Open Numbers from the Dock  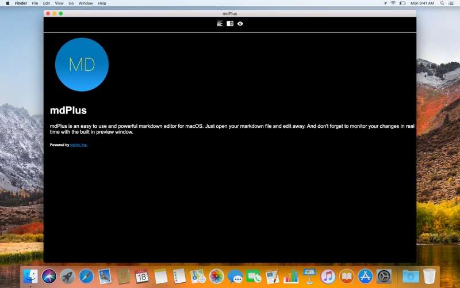[x=291, y=276]
